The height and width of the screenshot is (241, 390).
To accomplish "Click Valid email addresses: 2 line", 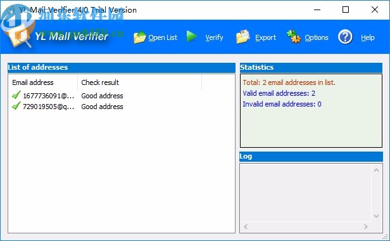I will pos(279,93).
